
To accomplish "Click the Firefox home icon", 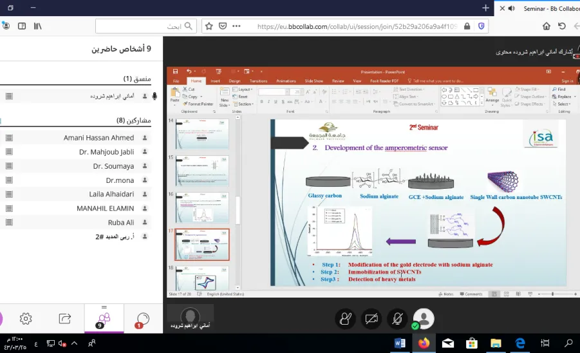I will pos(547,26).
